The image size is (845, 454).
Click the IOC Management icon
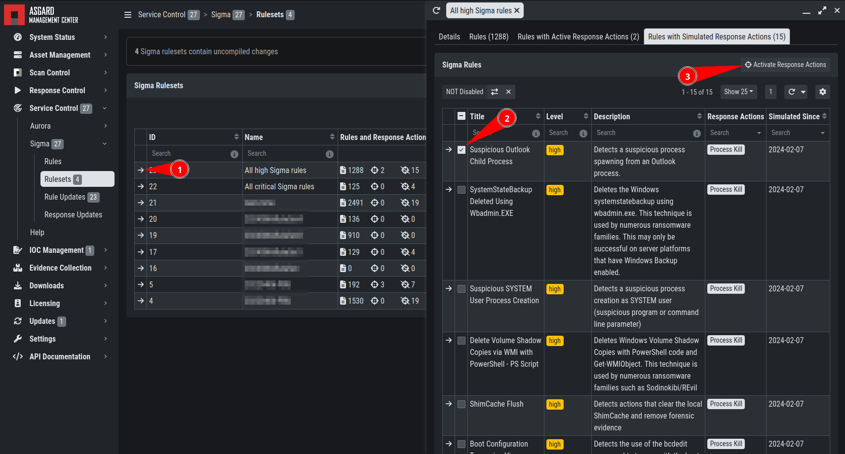[x=18, y=250]
